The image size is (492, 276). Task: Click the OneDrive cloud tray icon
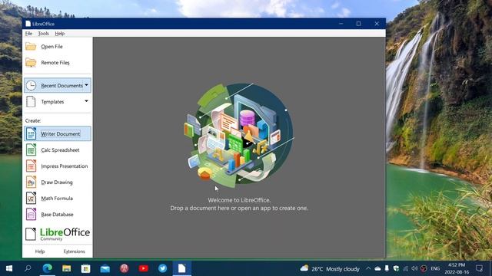377,268
